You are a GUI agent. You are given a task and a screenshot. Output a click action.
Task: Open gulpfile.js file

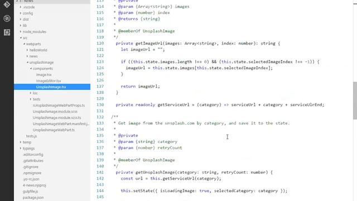pyautogui.click(x=31, y=192)
